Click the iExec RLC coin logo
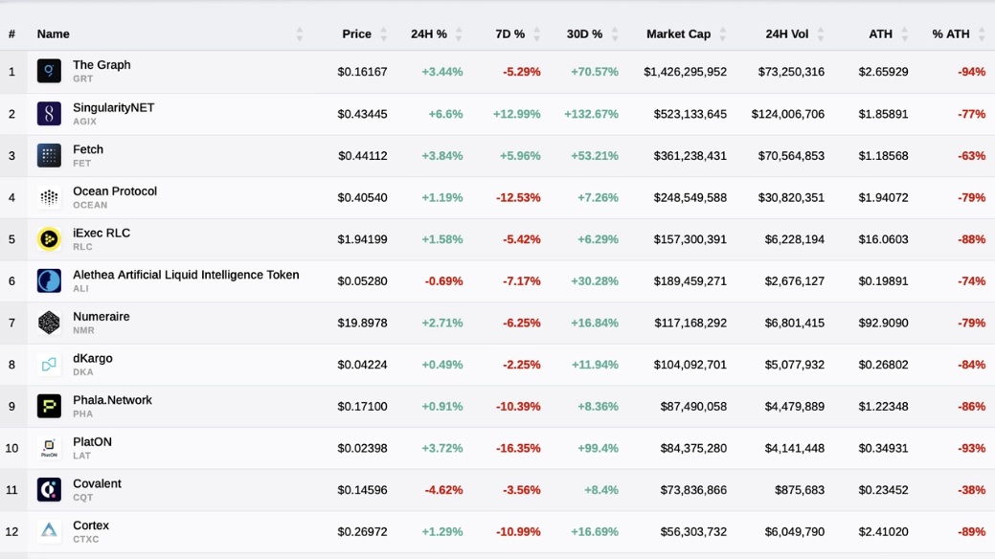The image size is (995, 559). (49, 239)
